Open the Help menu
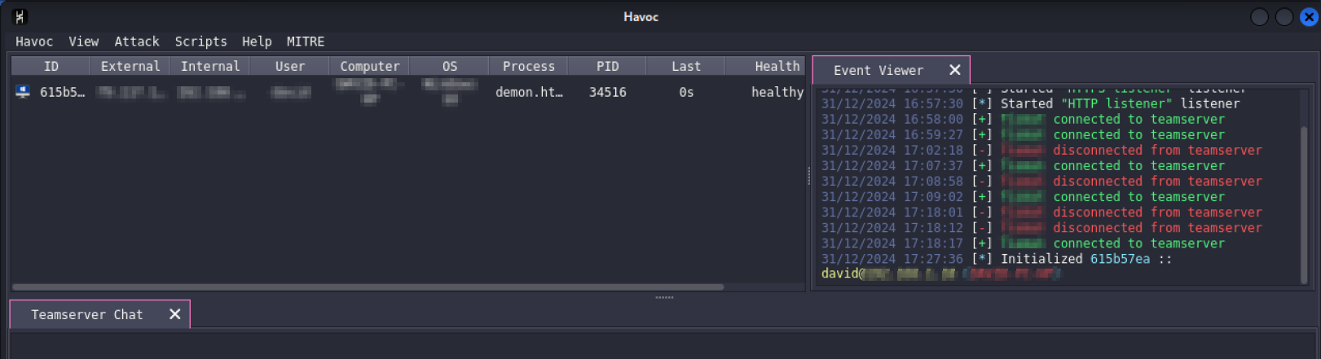The image size is (1321, 359). point(257,42)
